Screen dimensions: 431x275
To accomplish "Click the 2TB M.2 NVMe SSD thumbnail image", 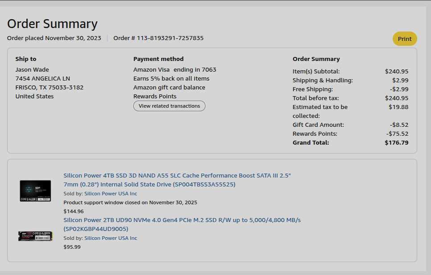I will coord(35,236).
